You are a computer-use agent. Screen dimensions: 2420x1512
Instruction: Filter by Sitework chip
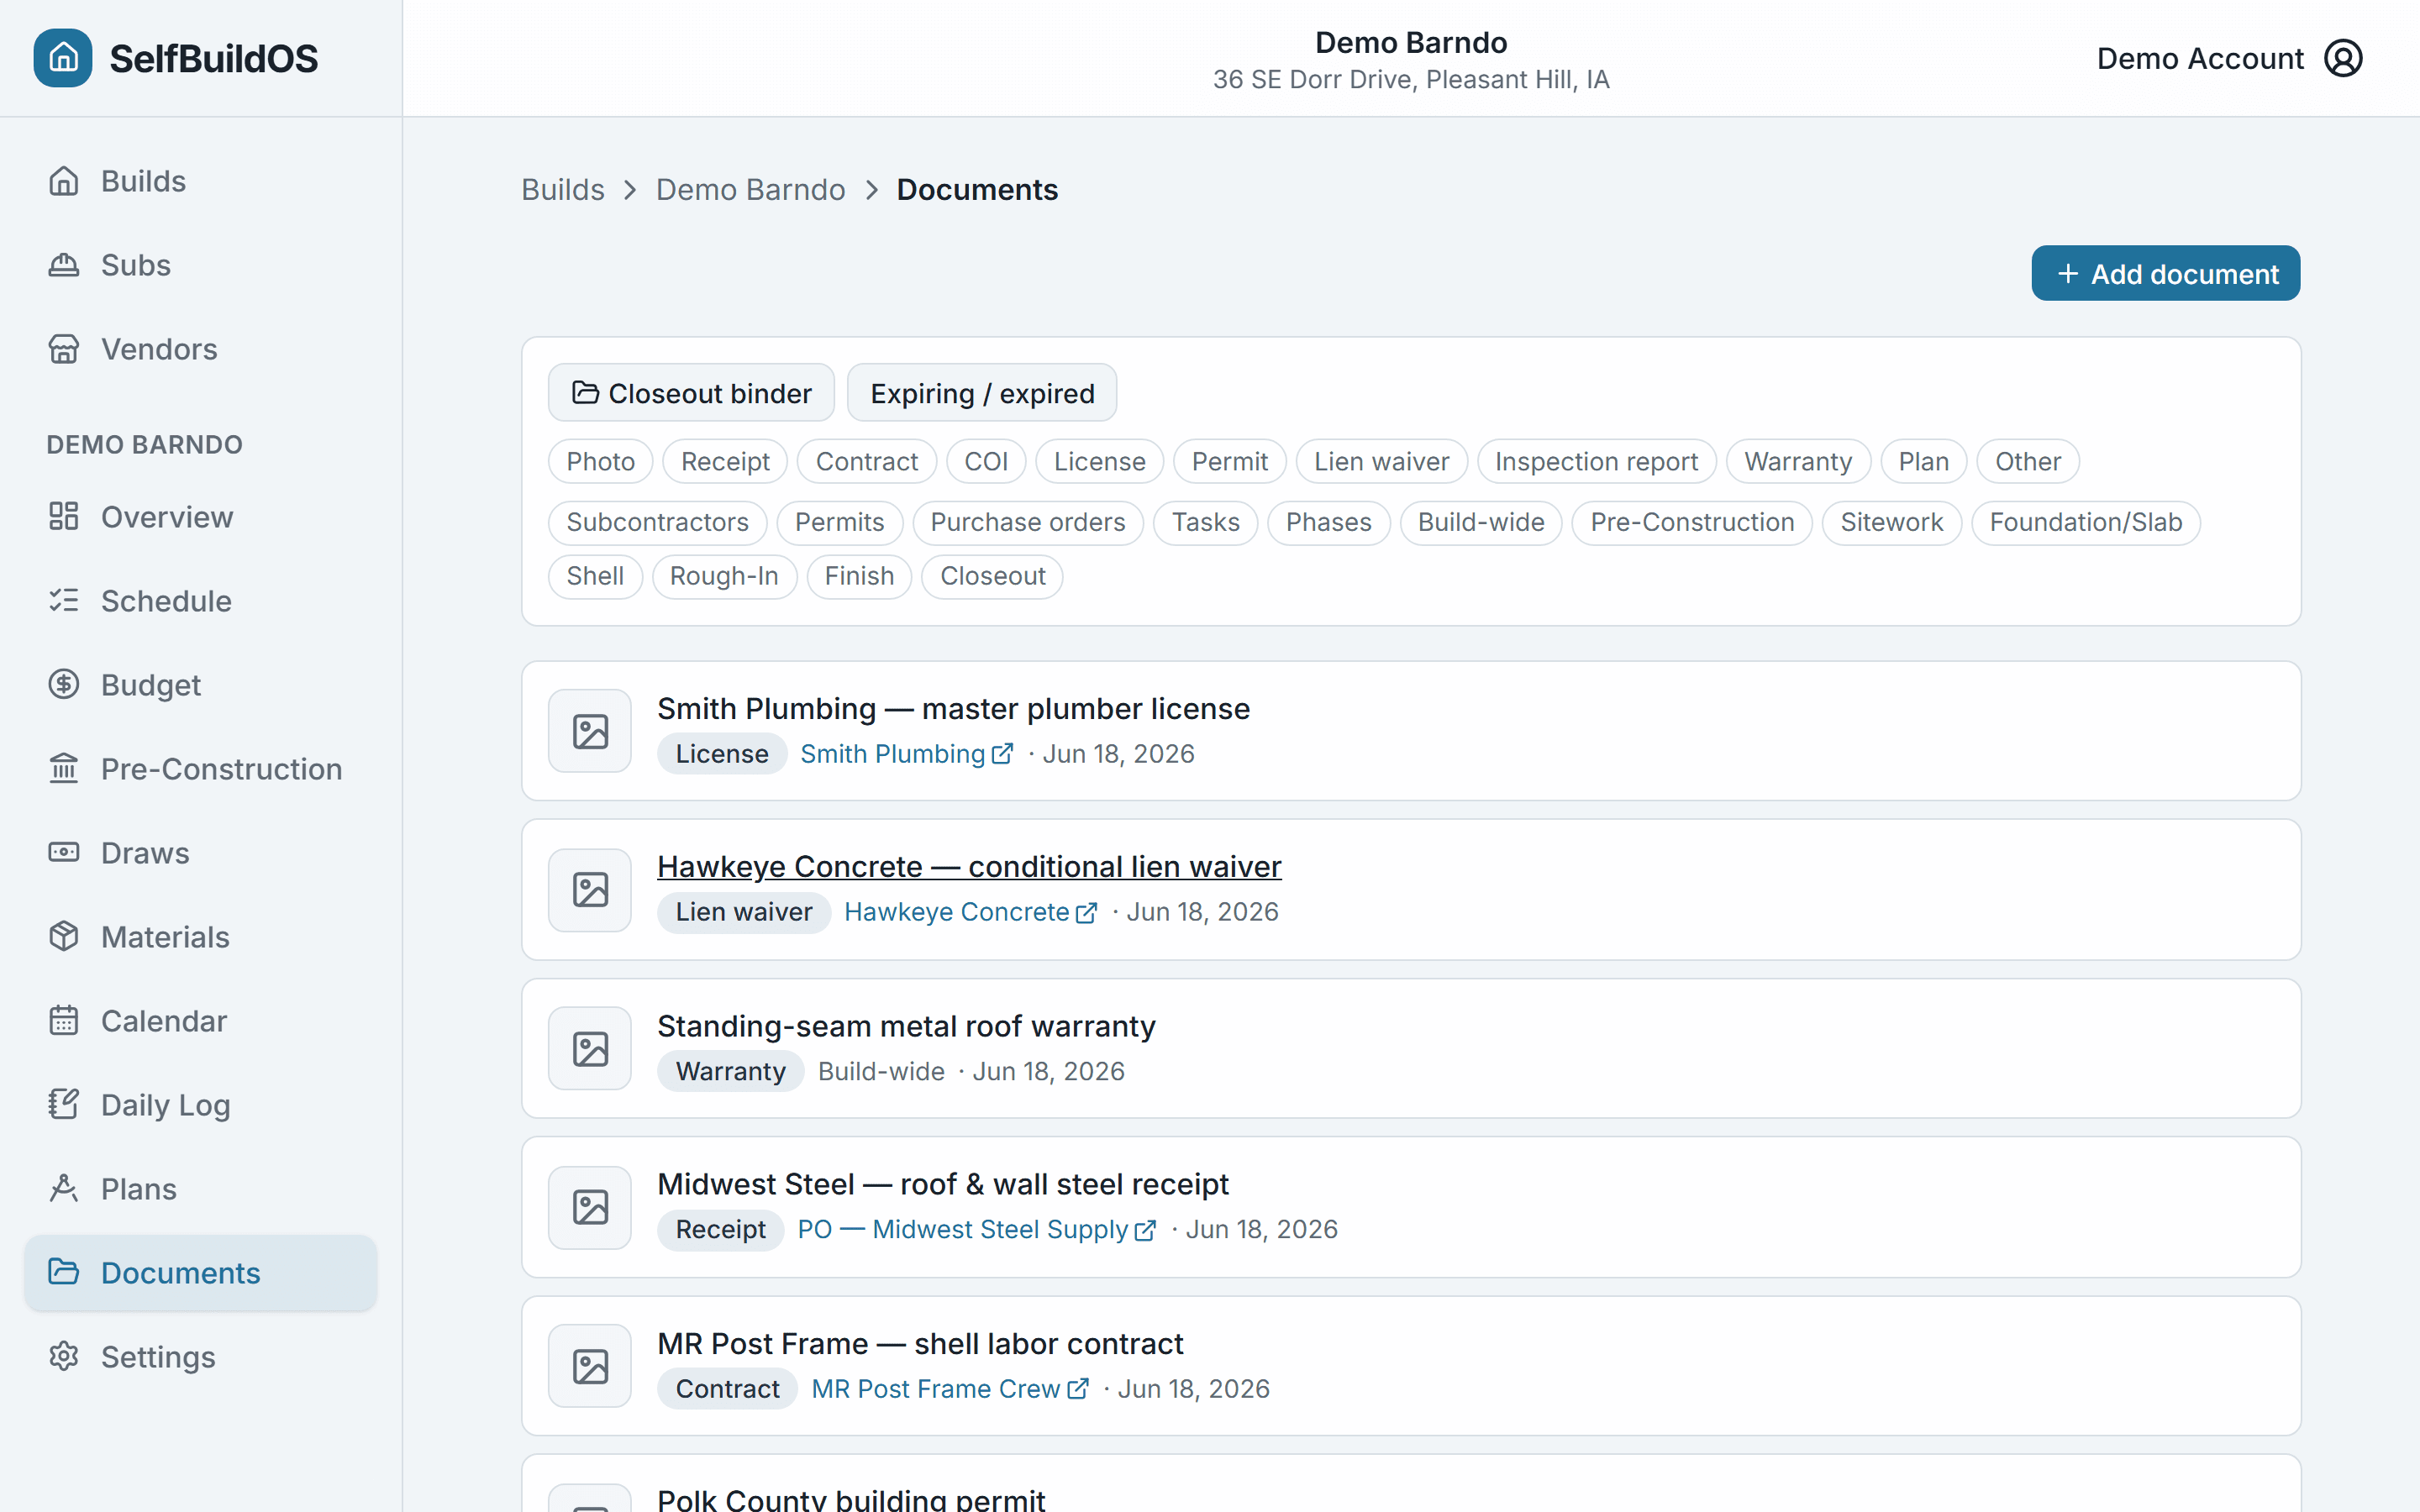(x=1892, y=522)
